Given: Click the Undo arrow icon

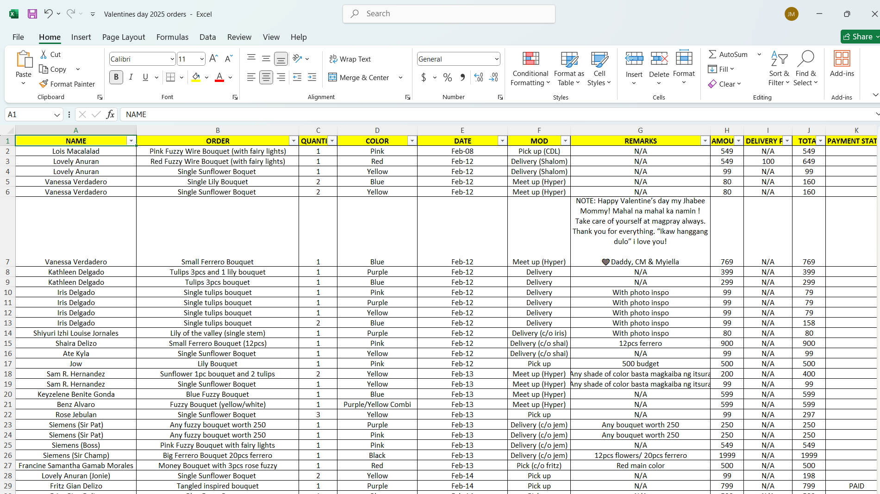Looking at the screenshot, I should (48, 13).
